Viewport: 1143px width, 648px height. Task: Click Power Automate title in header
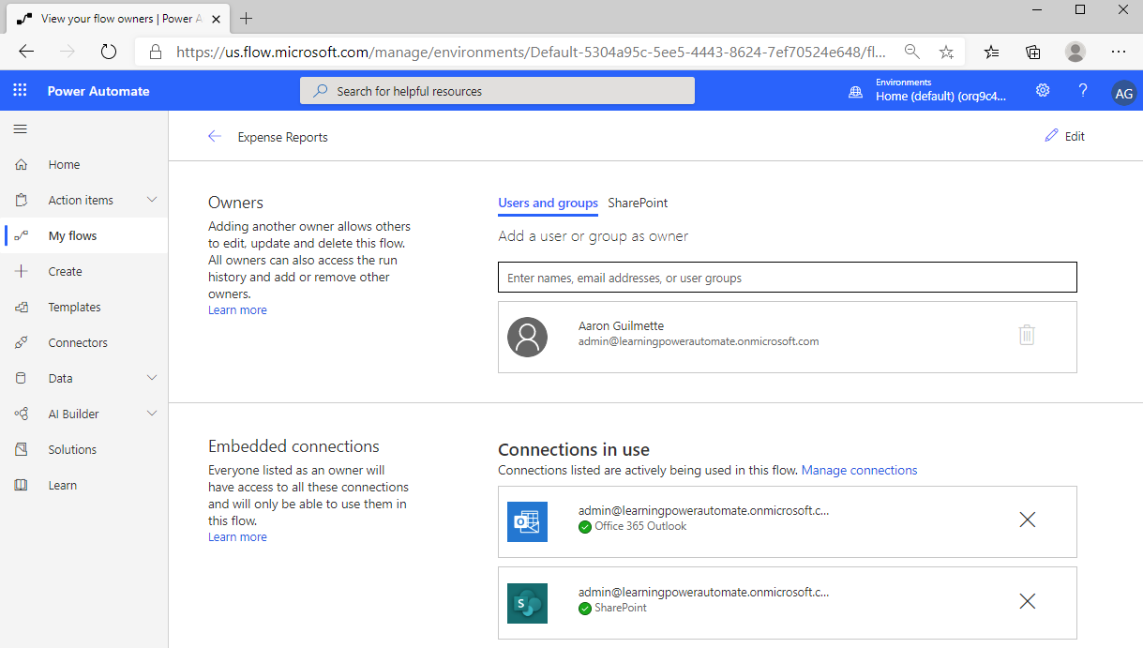coord(98,91)
